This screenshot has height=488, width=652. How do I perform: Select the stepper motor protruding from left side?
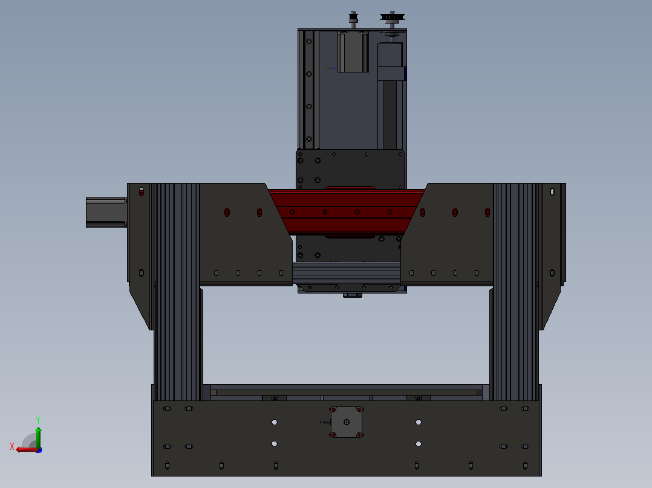(106, 212)
